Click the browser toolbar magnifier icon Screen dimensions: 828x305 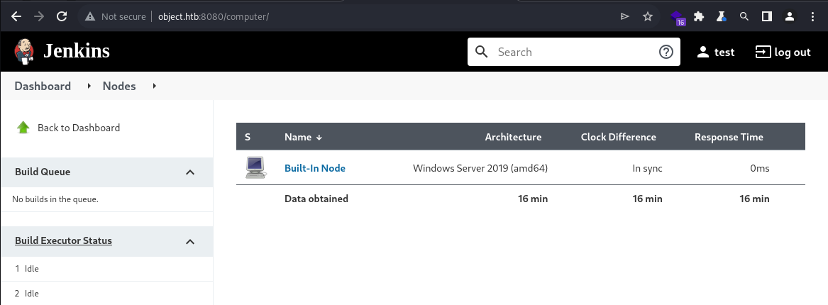pos(744,16)
